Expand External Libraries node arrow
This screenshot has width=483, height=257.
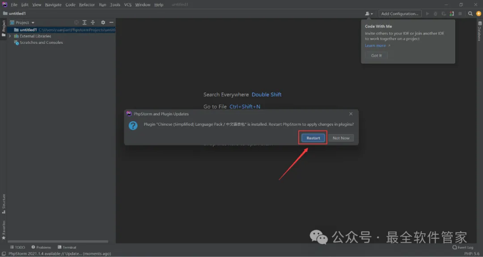[10, 36]
